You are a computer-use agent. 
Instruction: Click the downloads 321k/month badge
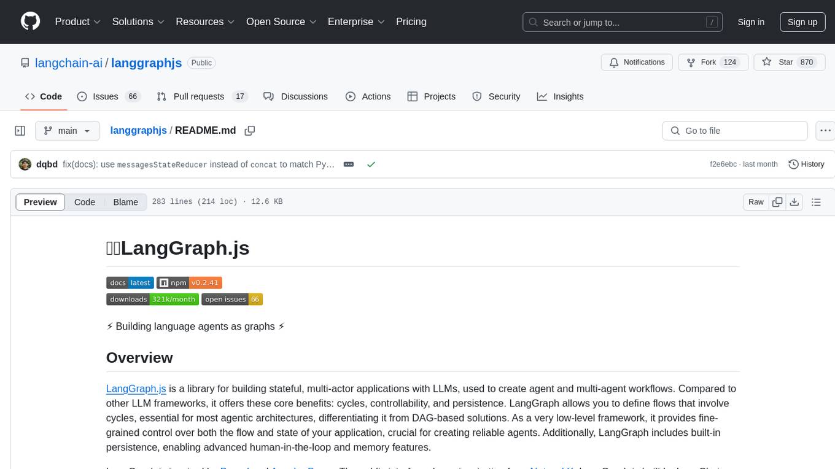[x=152, y=299]
